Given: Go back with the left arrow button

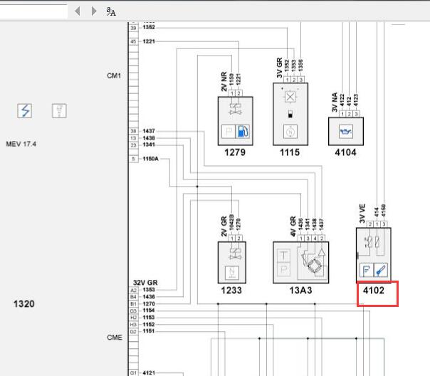Looking at the screenshot, I should pyautogui.click(x=78, y=11).
